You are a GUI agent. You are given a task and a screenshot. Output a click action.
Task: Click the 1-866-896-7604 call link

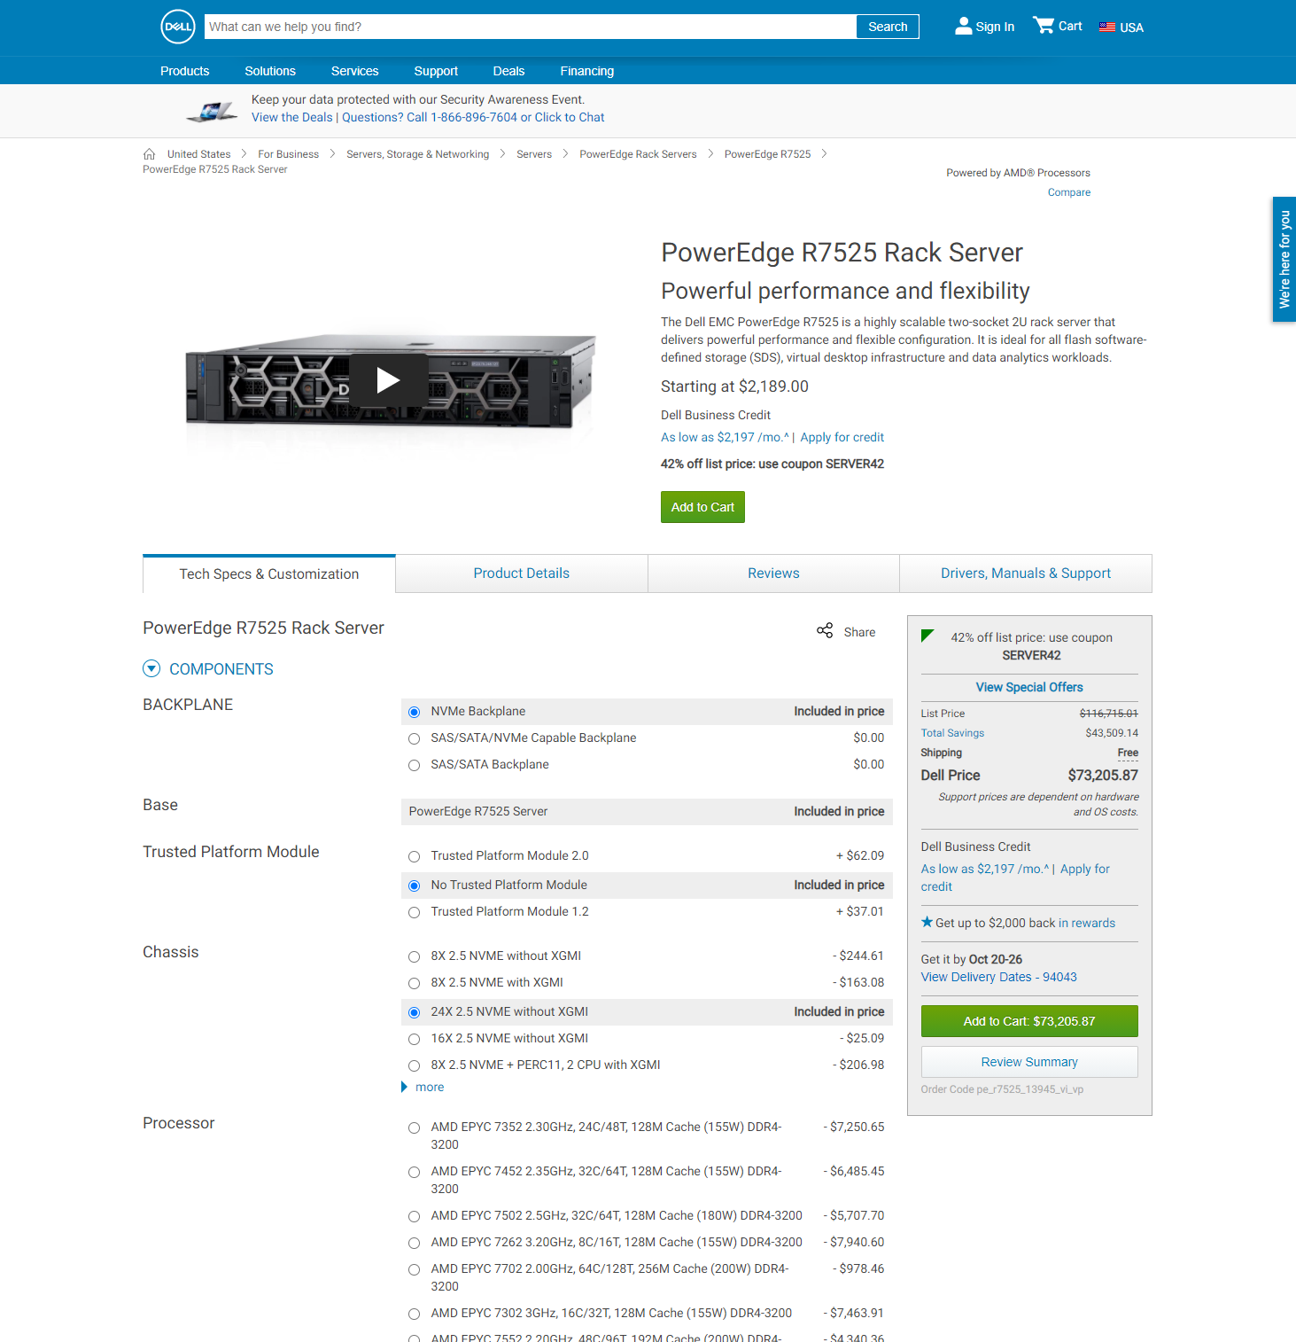pyautogui.click(x=474, y=117)
